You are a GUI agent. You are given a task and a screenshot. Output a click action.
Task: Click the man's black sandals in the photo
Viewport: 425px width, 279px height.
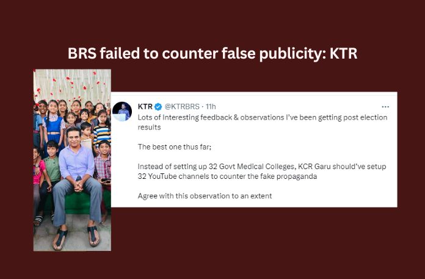pyautogui.click(x=76, y=237)
